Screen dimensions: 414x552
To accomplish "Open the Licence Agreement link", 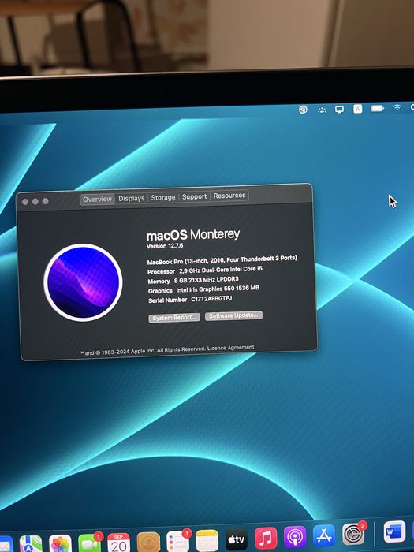I will [230, 348].
